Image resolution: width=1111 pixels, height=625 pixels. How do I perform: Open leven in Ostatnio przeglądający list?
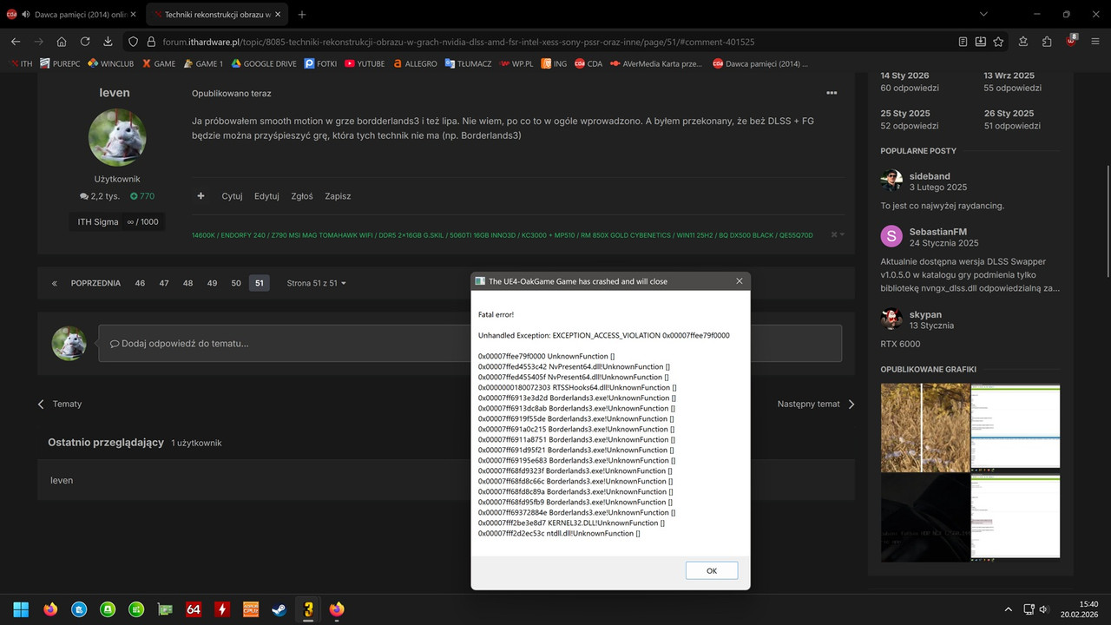tap(62, 480)
